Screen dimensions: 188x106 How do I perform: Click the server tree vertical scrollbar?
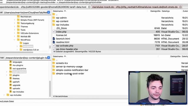click(50, 89)
